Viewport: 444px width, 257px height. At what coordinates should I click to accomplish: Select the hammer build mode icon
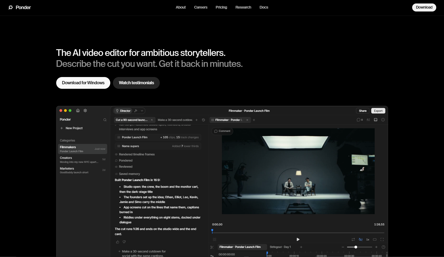[x=136, y=111]
